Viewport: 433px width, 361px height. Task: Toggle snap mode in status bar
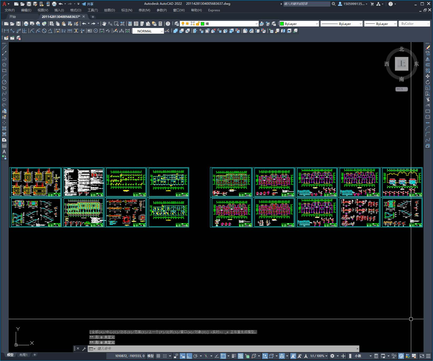pos(165,356)
